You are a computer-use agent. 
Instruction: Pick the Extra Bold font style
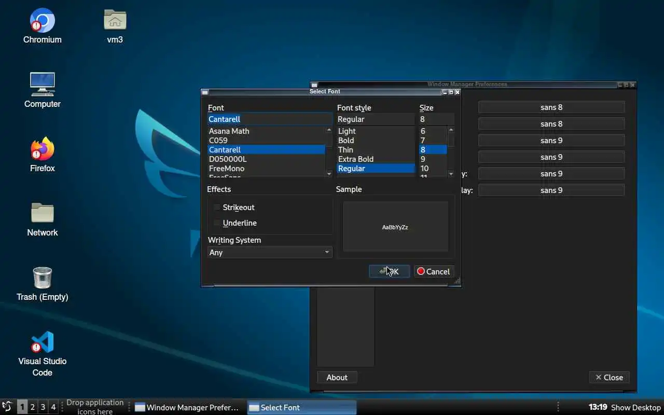[376, 159]
